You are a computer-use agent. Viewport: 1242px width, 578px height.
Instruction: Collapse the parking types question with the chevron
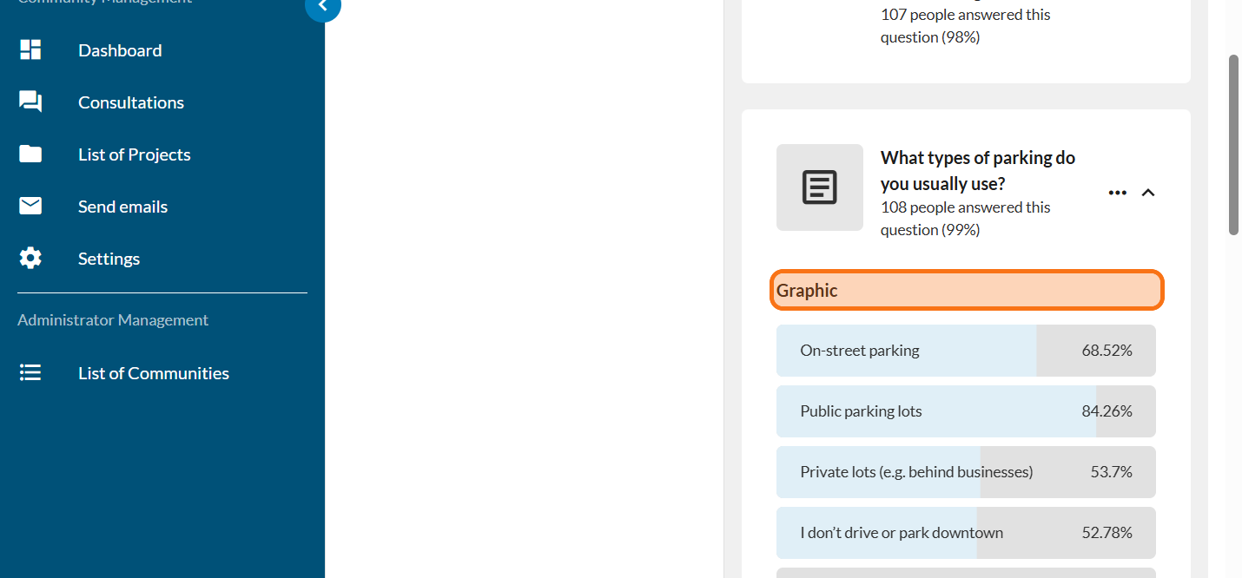click(1147, 193)
